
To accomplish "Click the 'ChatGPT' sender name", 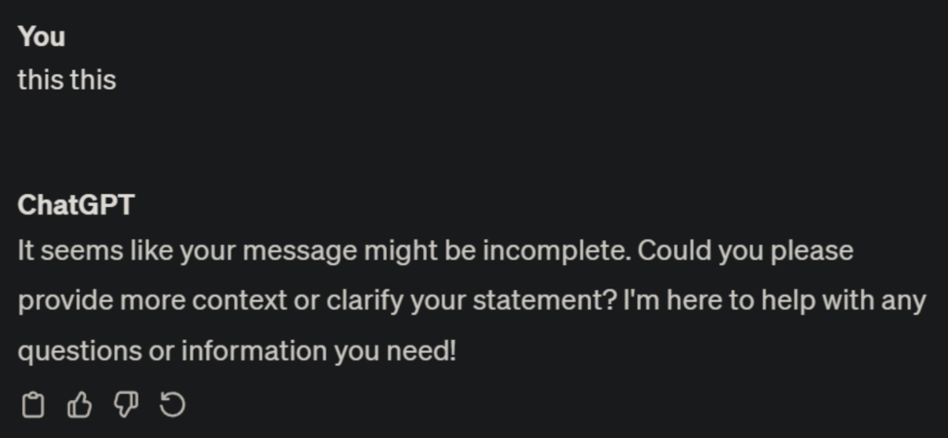I will [76, 205].
